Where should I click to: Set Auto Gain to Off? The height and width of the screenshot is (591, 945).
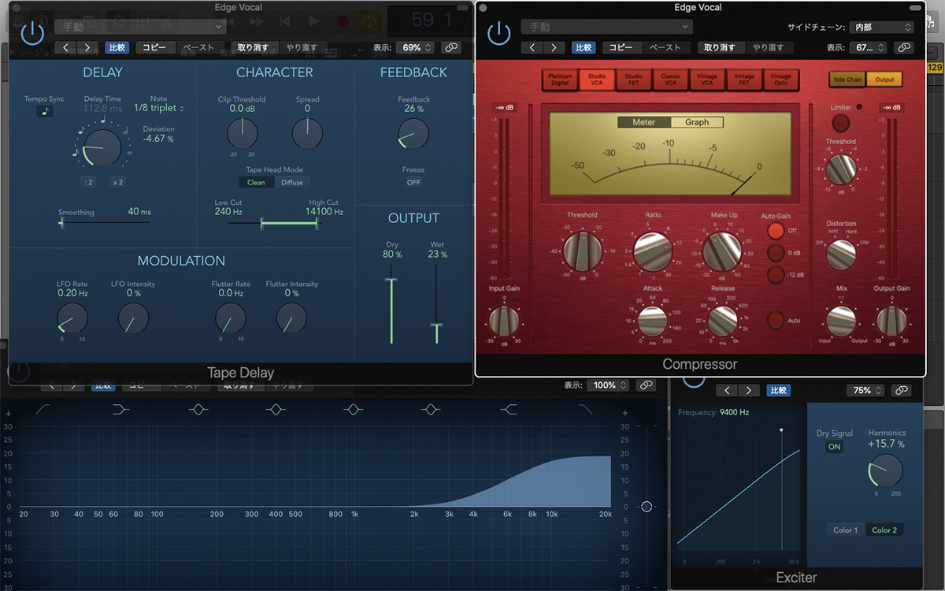click(x=776, y=230)
